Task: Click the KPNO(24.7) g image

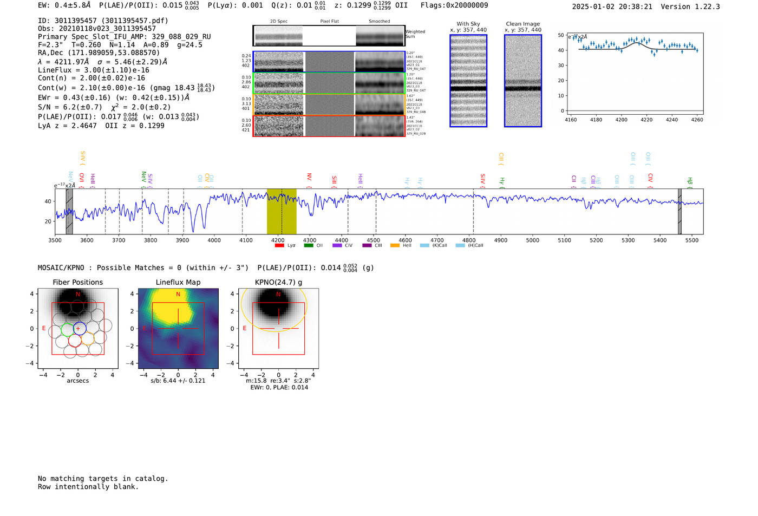Action: 278,328
